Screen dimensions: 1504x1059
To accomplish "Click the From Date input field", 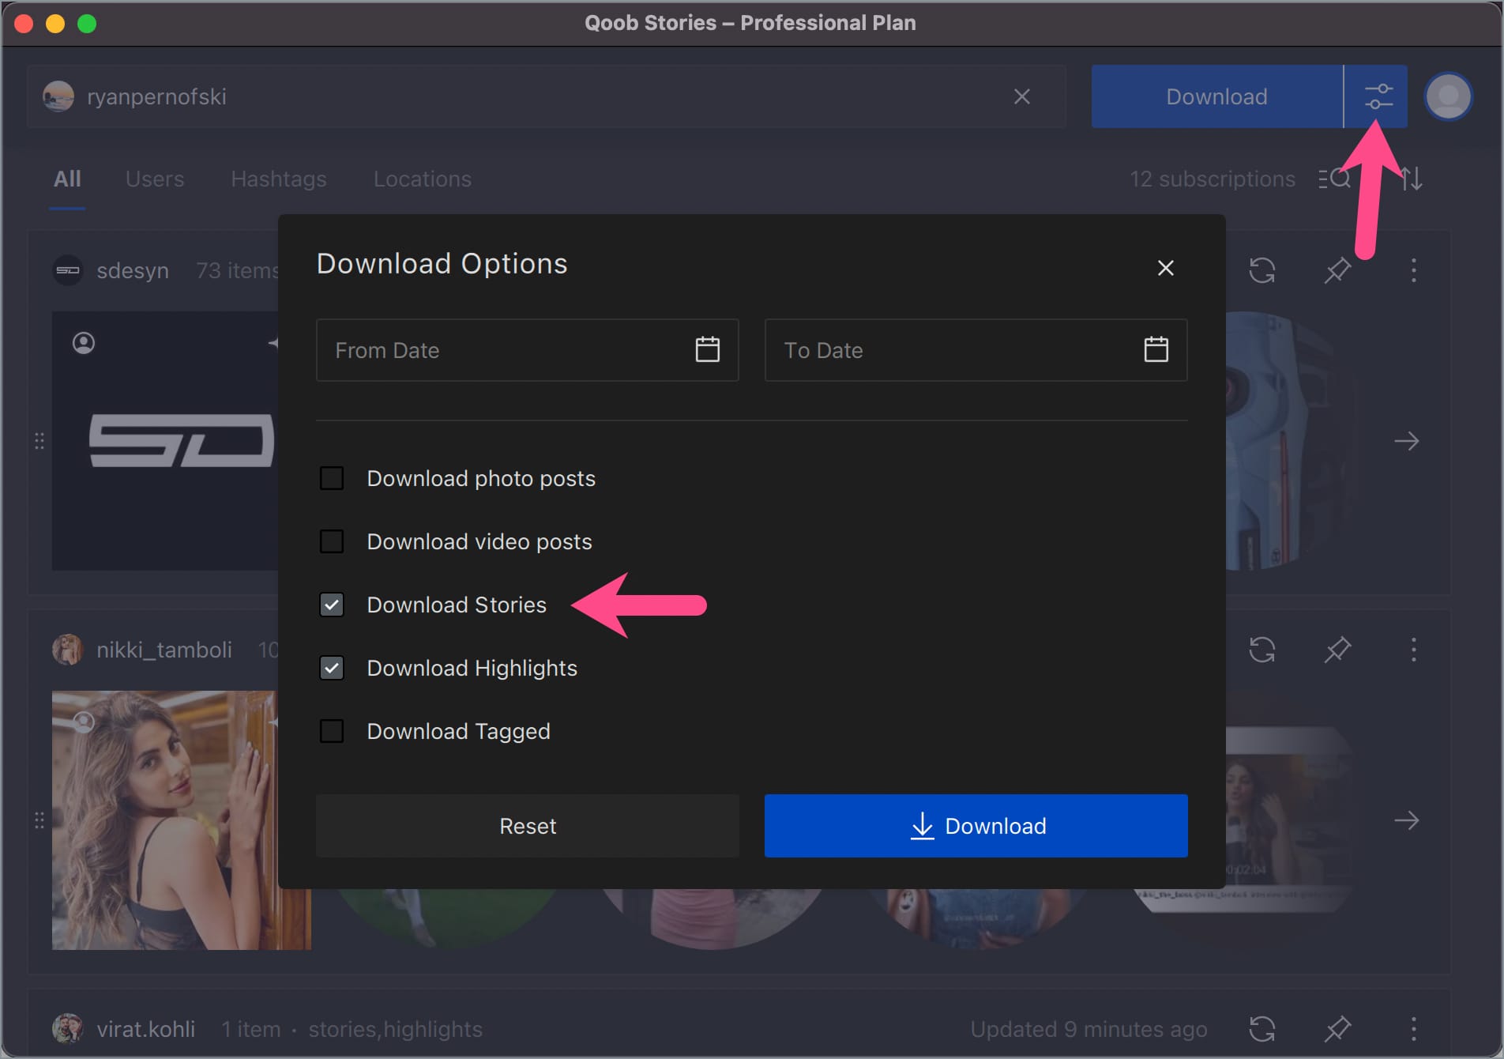I will click(x=528, y=350).
